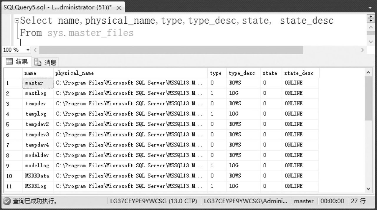Select the modeldev name cell
Viewport: 377px width, 210px height.
point(38,155)
